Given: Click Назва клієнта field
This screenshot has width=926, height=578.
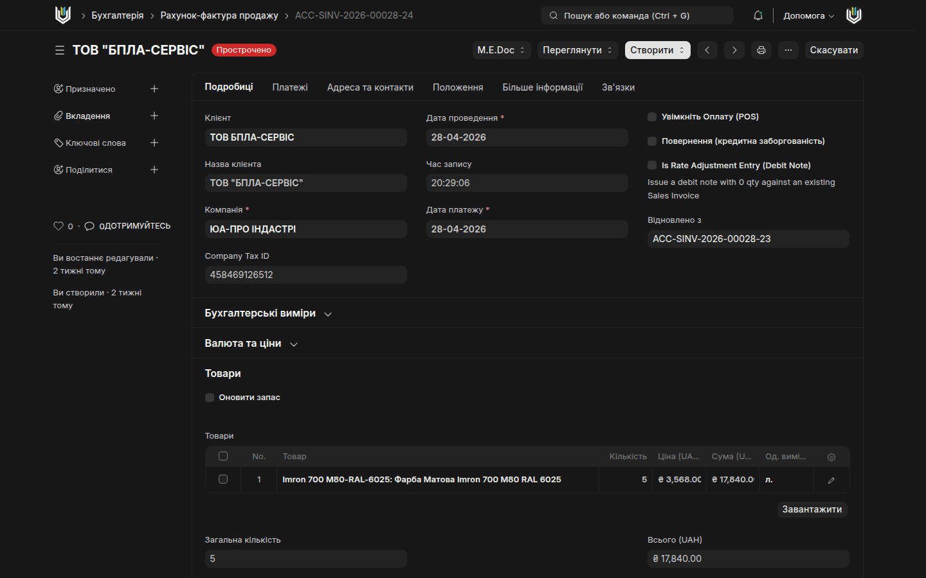Looking at the screenshot, I should tap(306, 183).
